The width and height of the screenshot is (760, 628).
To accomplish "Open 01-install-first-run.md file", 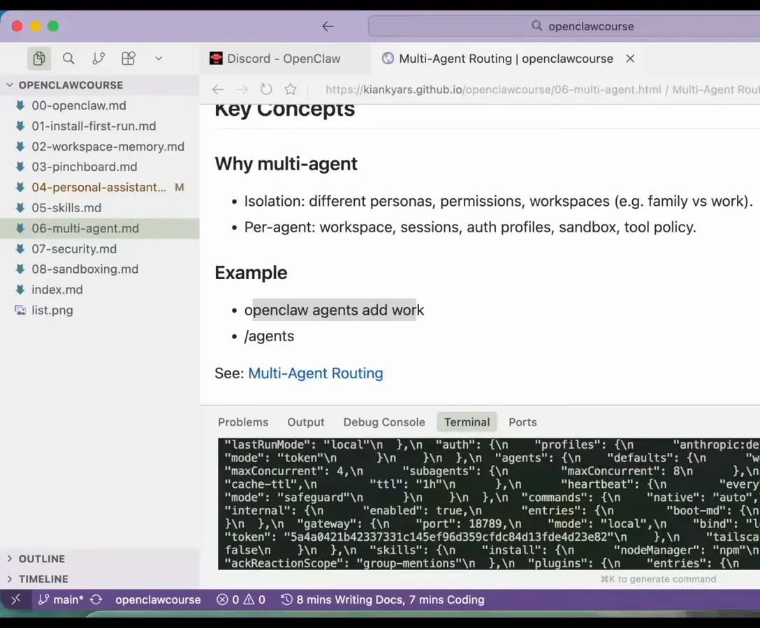I will tap(100, 126).
